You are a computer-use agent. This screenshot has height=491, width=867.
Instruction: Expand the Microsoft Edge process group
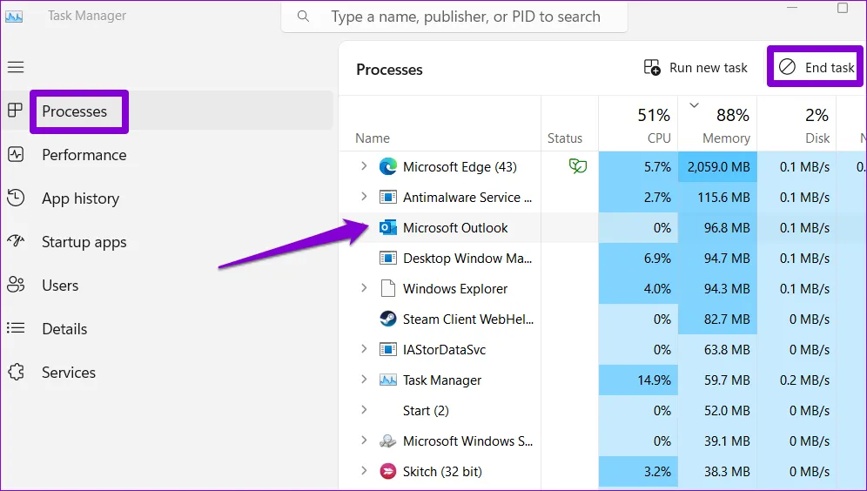(x=364, y=167)
